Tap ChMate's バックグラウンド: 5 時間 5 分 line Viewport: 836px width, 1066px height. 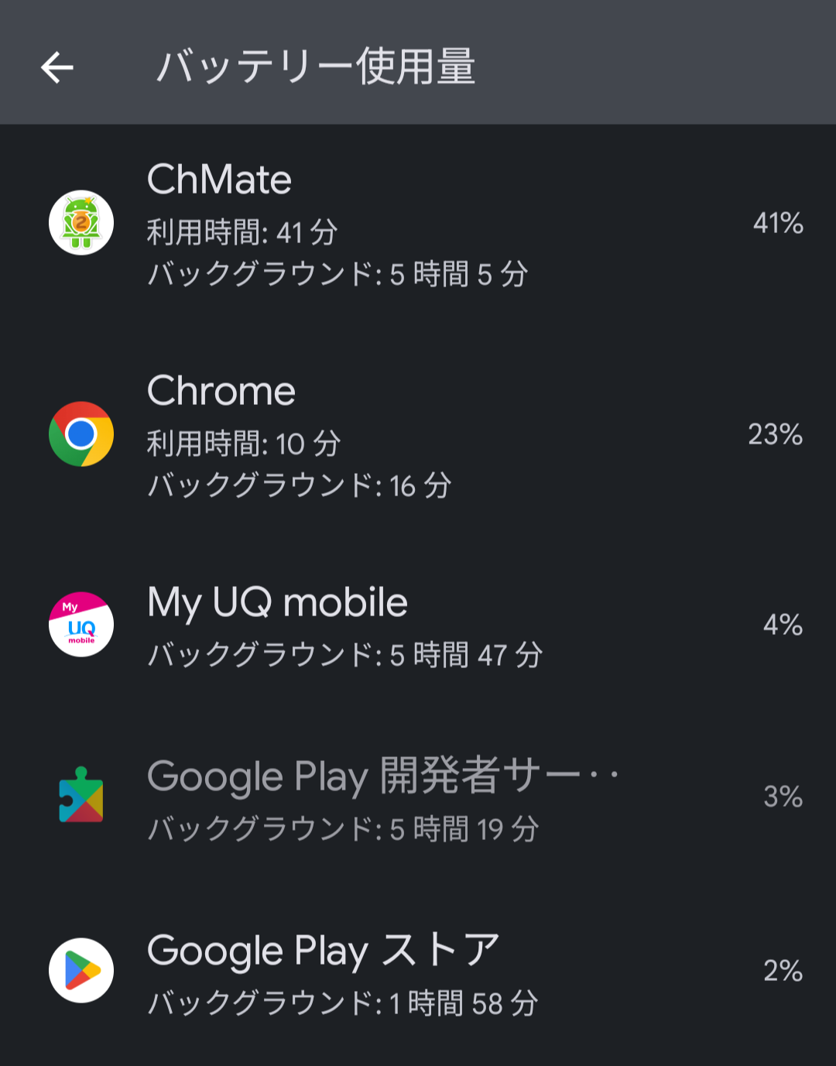pos(337,274)
